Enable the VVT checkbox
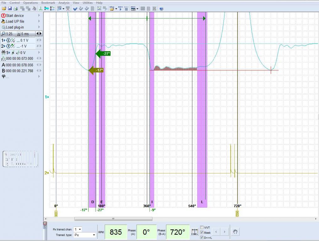The height and width of the screenshot is (241, 319). [202, 228]
